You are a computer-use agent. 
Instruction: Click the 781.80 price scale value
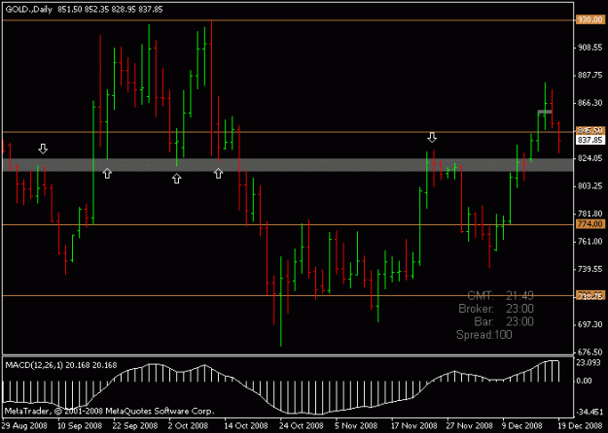coord(590,214)
